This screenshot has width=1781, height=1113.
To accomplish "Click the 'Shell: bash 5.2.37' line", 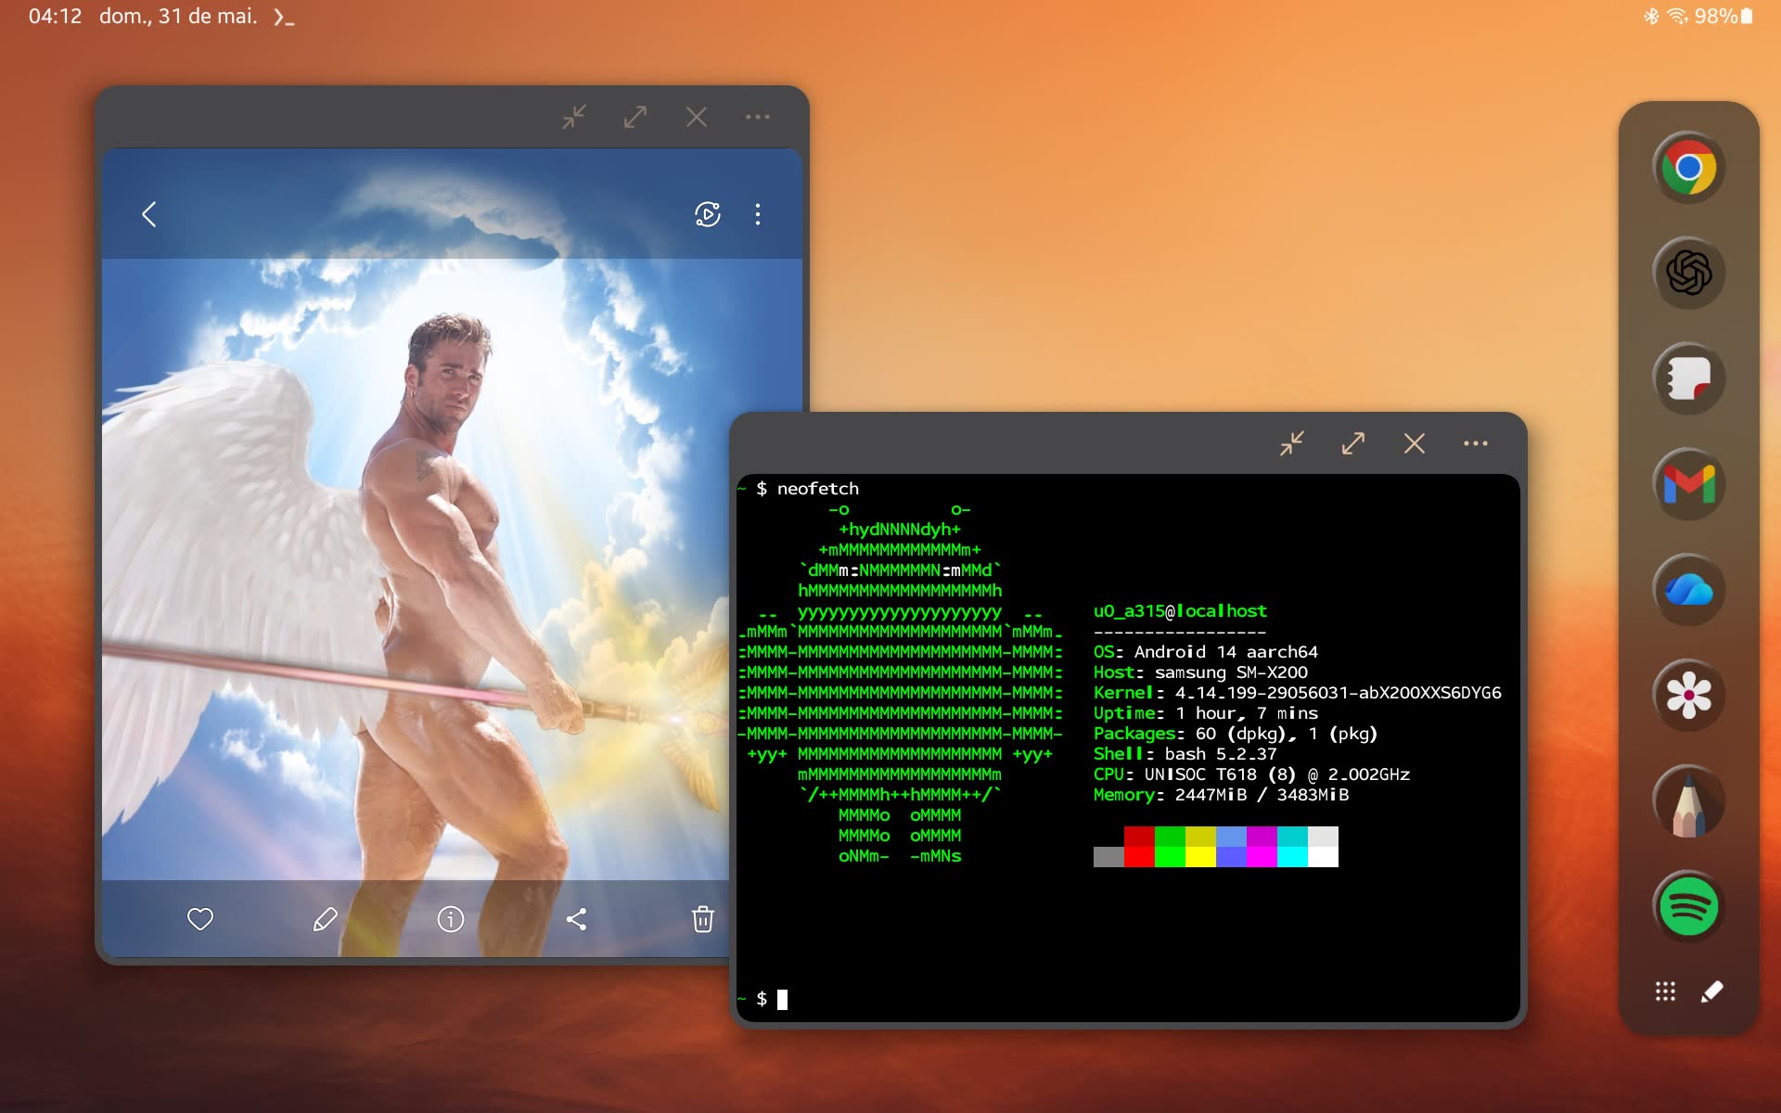I will coord(1185,754).
